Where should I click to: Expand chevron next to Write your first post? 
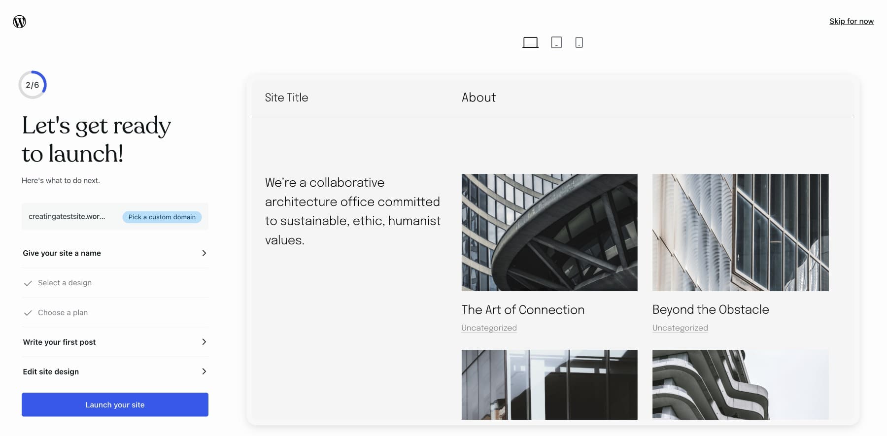click(204, 342)
